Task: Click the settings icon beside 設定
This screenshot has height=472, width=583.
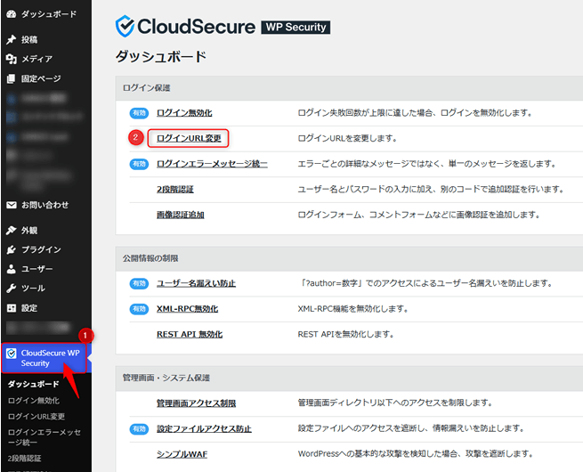Action: (12, 308)
